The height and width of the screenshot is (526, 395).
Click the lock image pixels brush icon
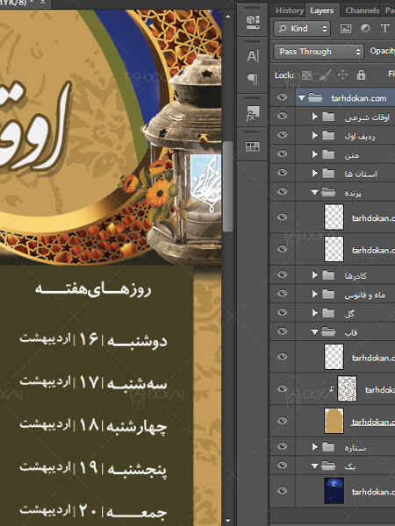(x=325, y=75)
